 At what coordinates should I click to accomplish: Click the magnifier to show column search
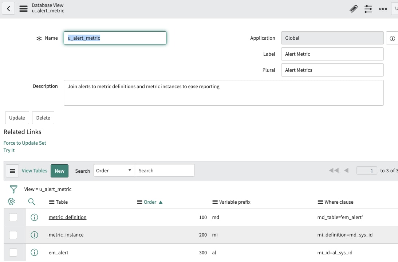point(32,201)
